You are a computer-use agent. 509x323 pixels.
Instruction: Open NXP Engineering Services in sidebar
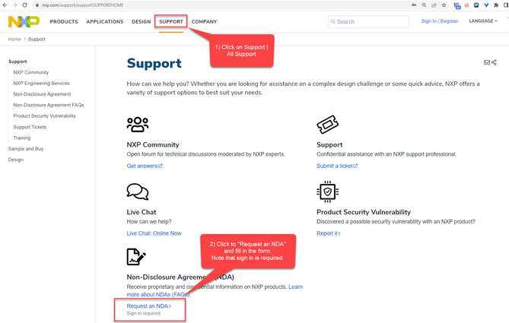[41, 84]
